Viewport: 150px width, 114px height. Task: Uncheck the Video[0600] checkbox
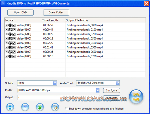[x=14, y=52]
